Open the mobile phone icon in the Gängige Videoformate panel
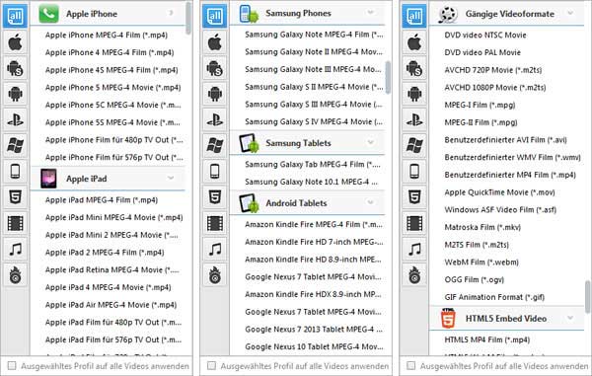This screenshot has width=592, height=376. click(414, 171)
